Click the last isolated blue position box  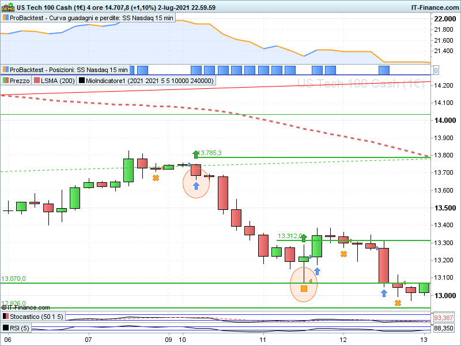[x=384, y=70]
